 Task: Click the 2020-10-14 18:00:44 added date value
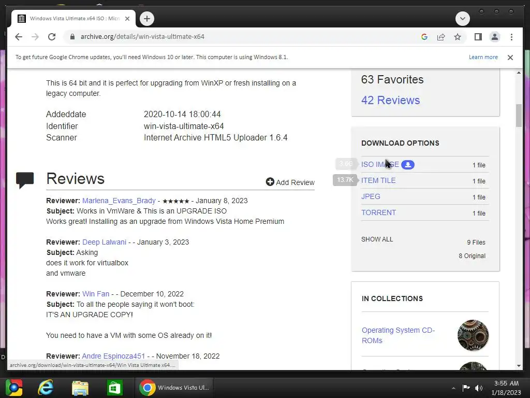point(182,115)
